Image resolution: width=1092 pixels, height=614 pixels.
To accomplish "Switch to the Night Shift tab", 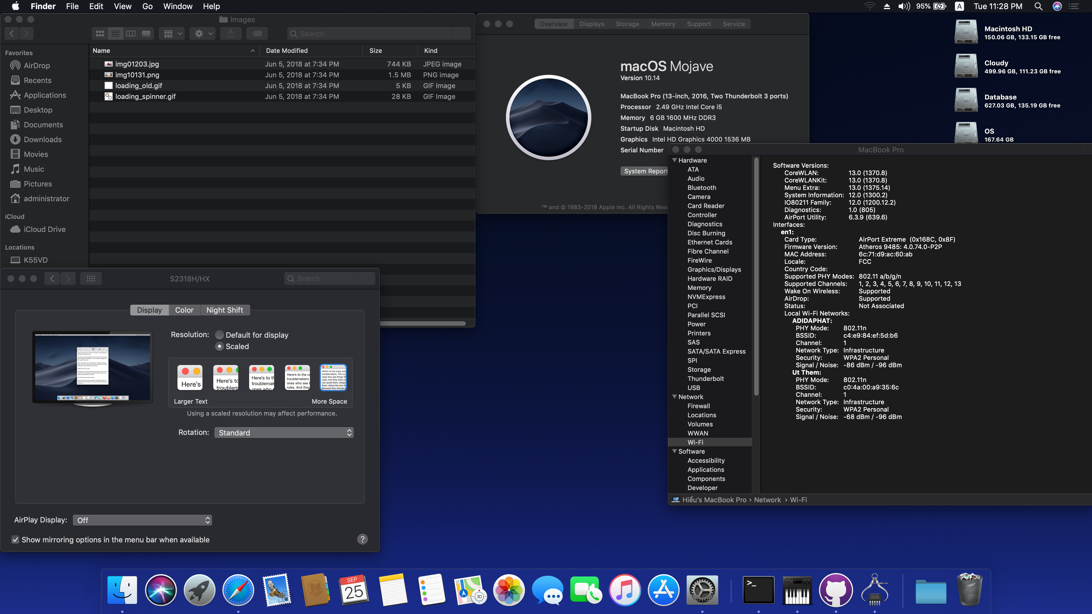I will (225, 310).
